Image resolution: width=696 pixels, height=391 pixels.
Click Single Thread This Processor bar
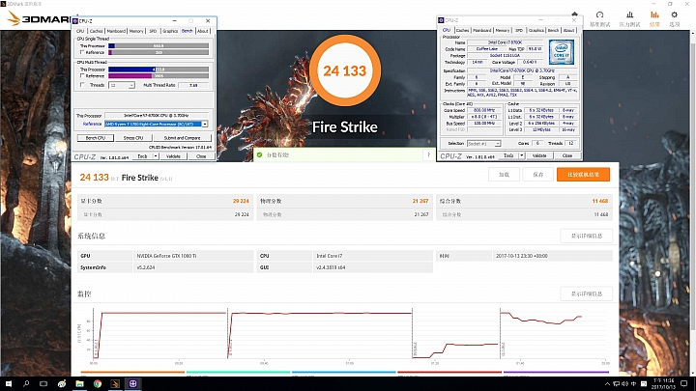pyautogui.click(x=159, y=45)
